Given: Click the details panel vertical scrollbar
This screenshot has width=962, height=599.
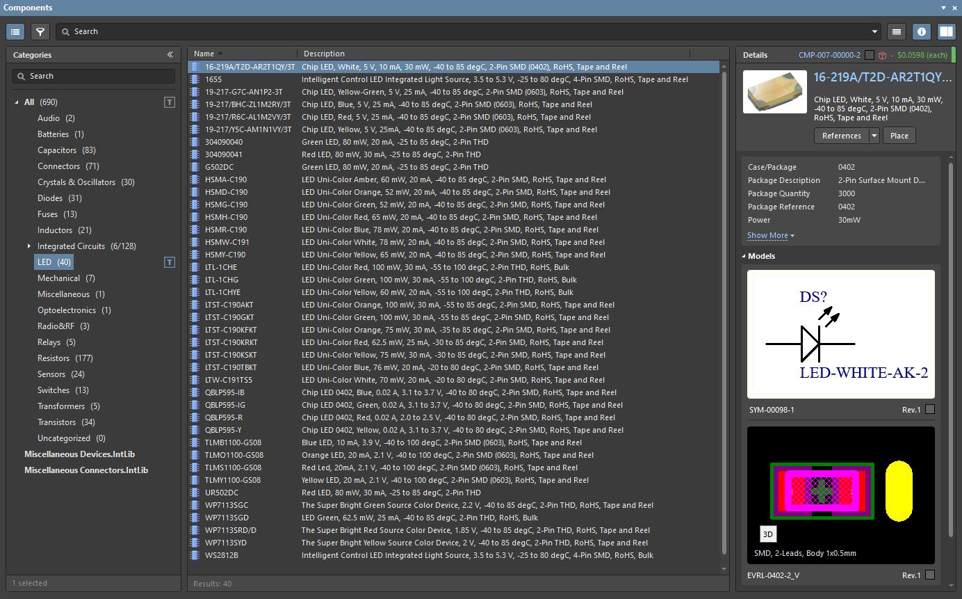Looking at the screenshot, I should click(950, 348).
